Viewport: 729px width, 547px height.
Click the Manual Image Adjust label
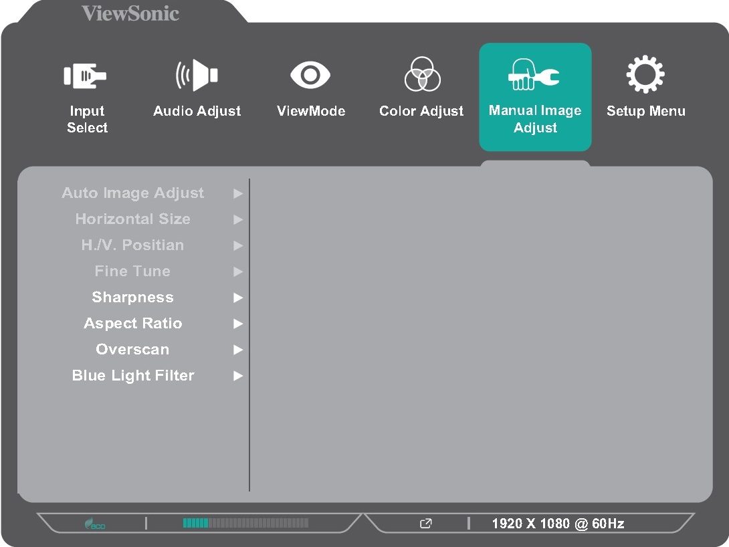point(535,118)
